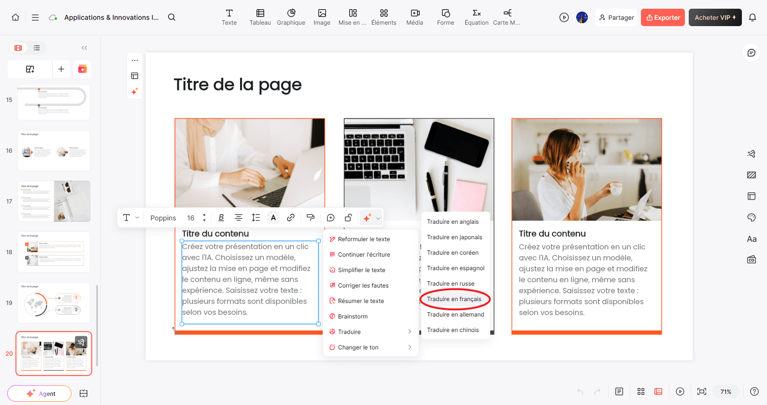Open notifications bell

[753, 17]
